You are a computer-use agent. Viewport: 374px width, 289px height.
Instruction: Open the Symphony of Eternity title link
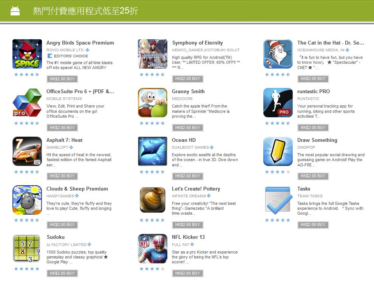(x=198, y=43)
